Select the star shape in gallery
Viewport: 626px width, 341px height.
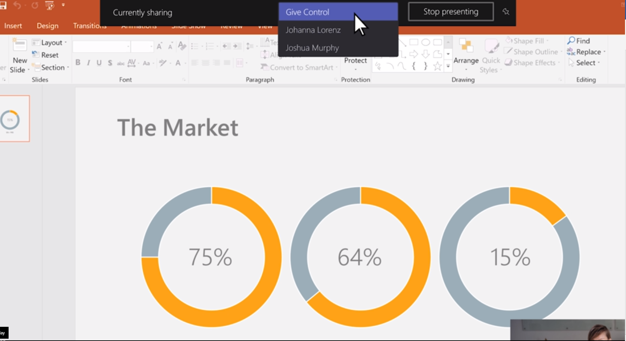[x=437, y=66]
